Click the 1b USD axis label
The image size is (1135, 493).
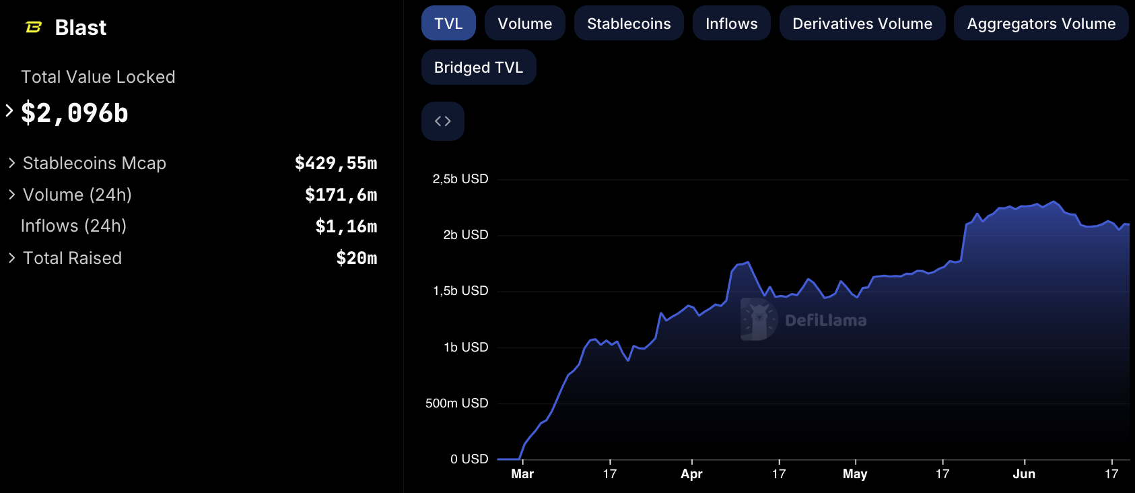[466, 348]
